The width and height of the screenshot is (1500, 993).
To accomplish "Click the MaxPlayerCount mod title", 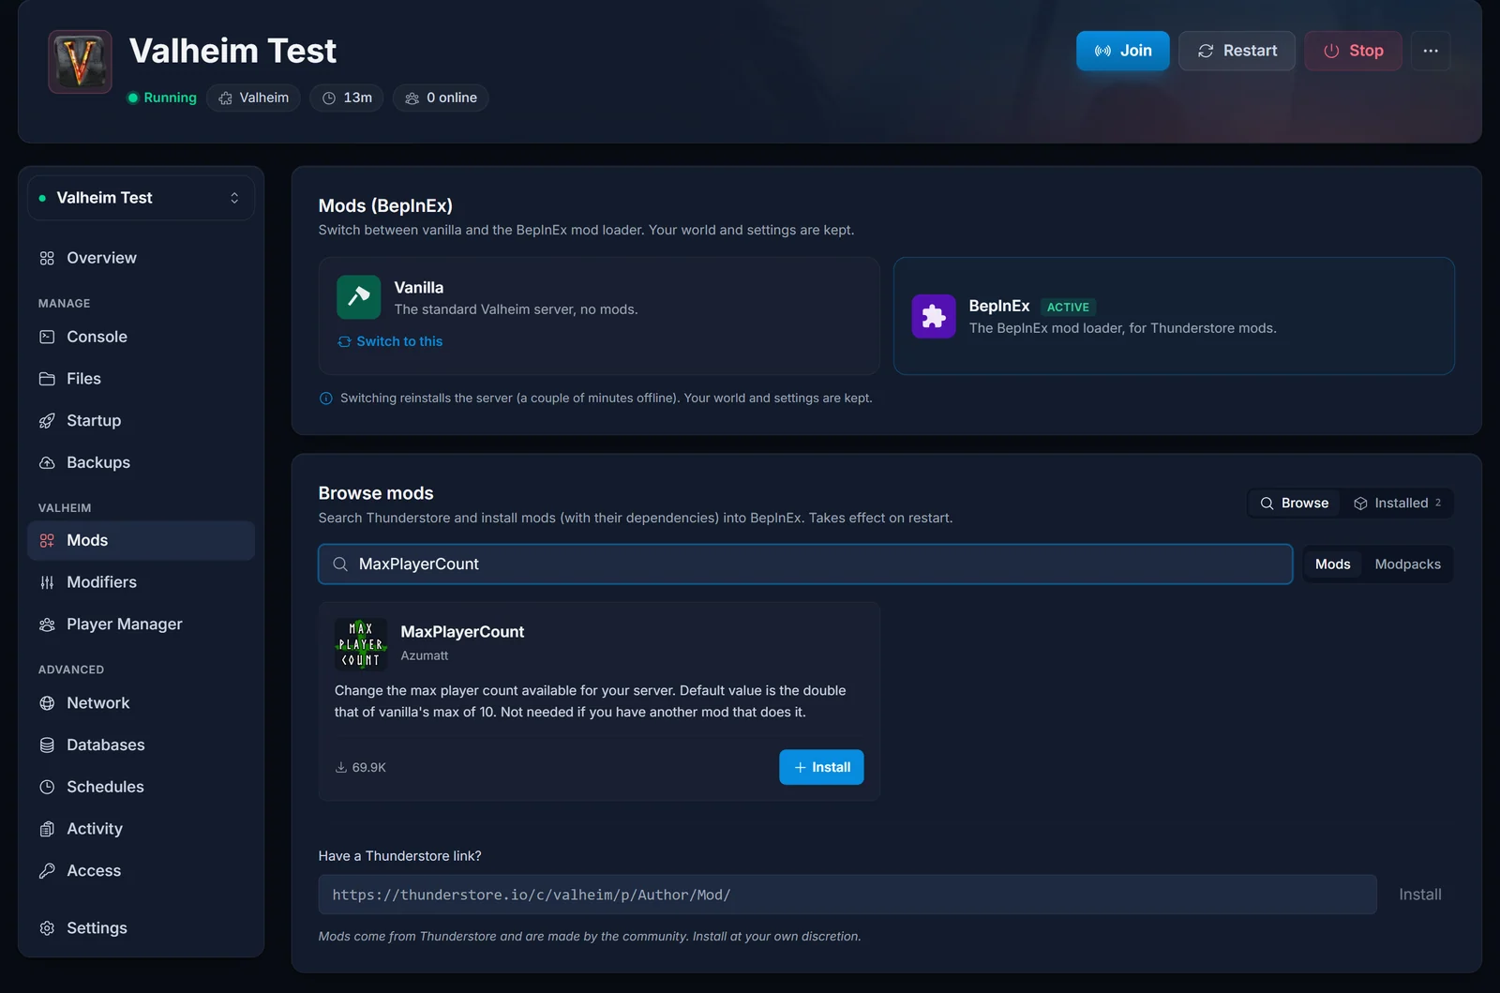I will point(462,632).
